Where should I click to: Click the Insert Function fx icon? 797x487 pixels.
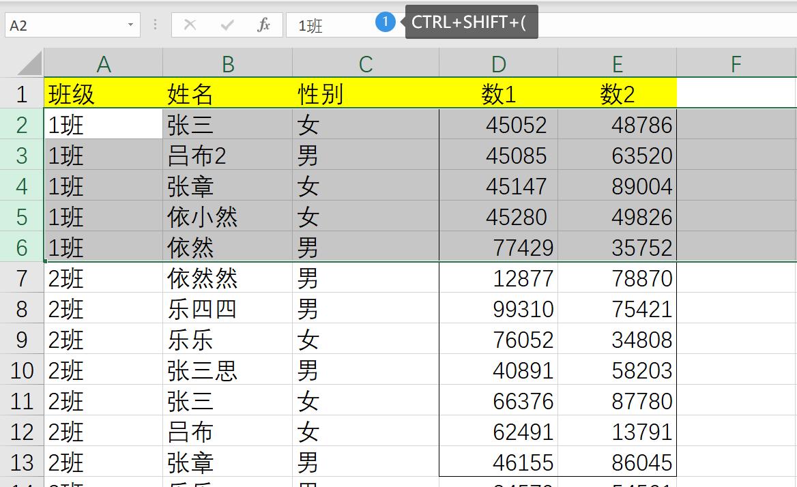click(x=265, y=24)
